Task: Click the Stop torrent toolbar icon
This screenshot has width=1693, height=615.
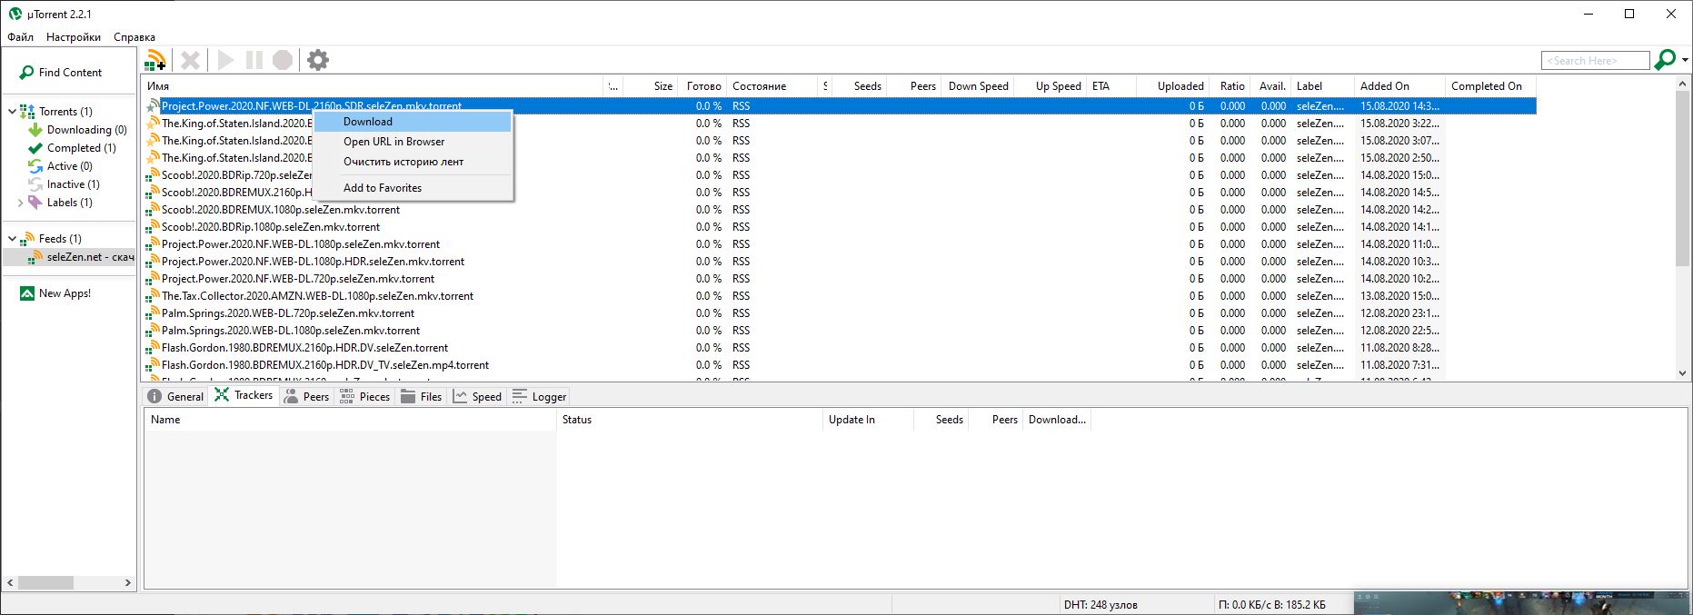Action: [x=283, y=61]
